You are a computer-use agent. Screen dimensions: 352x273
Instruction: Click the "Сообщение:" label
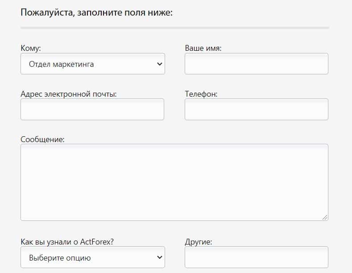[42, 139]
